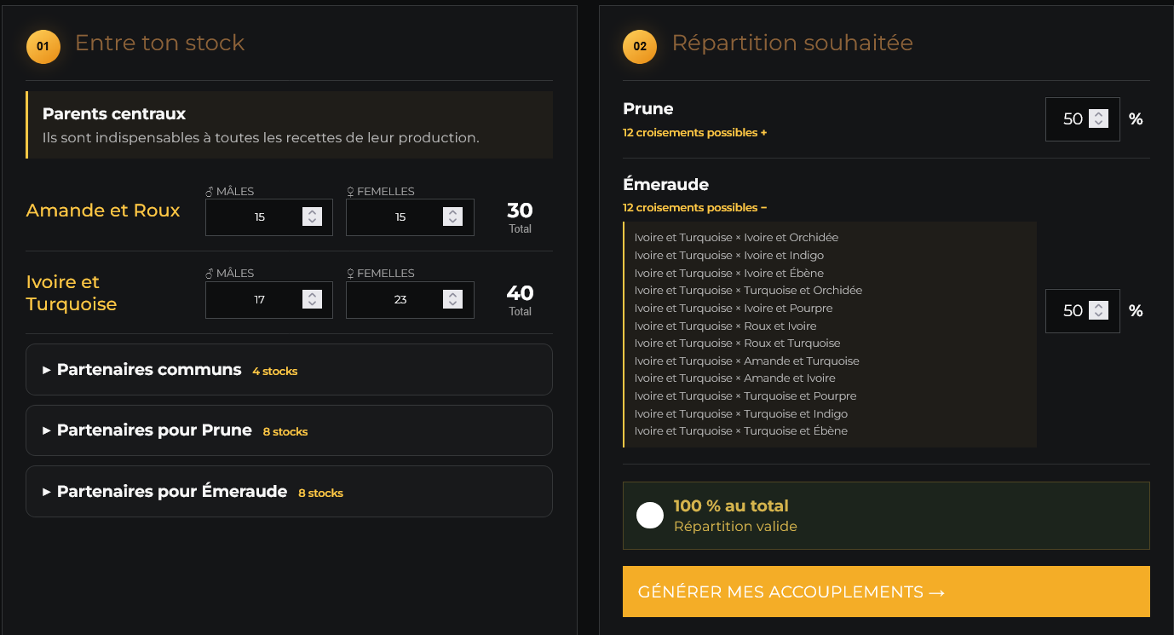Viewport: 1174px width, 635px height.
Task: Lower the Émeraude percentage with down arrow
Action: pos(1098,315)
